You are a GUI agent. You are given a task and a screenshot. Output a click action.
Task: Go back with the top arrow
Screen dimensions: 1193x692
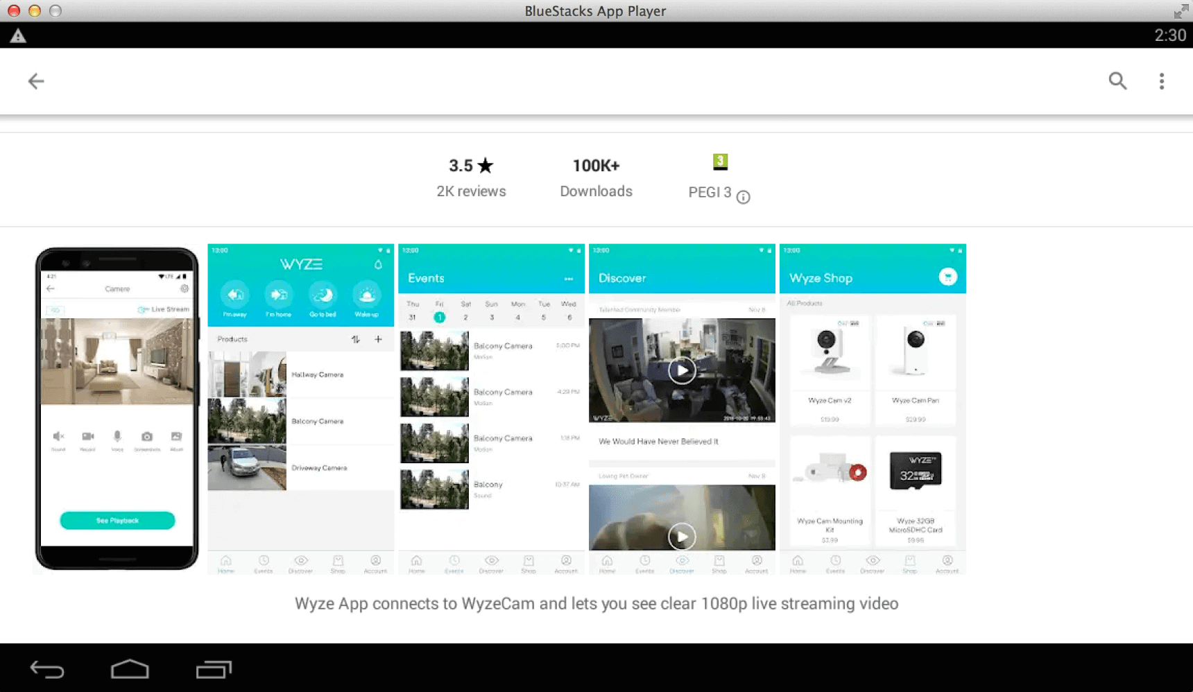coord(36,81)
